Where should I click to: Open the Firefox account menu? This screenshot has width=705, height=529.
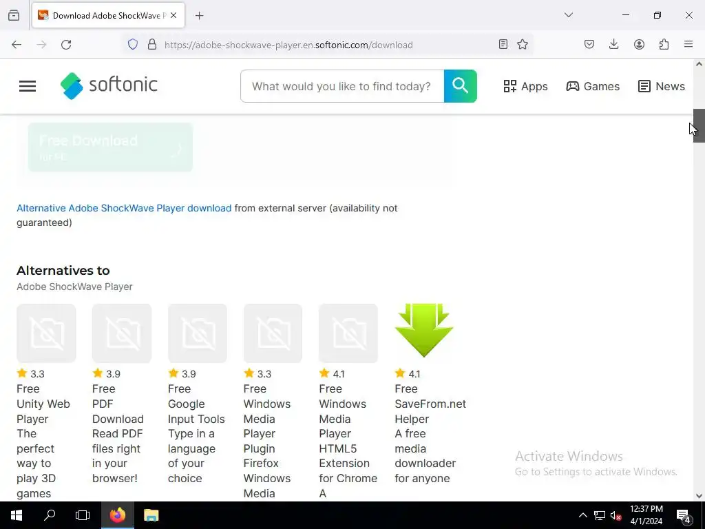(x=639, y=44)
